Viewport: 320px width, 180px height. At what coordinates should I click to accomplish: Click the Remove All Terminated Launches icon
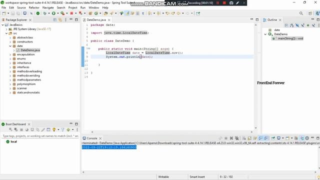236,138
